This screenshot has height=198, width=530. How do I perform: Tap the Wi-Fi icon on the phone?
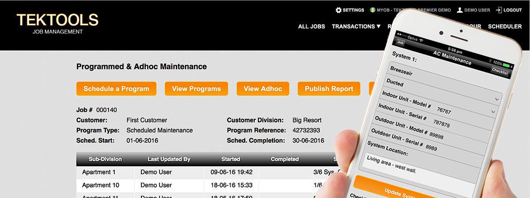[421, 40]
